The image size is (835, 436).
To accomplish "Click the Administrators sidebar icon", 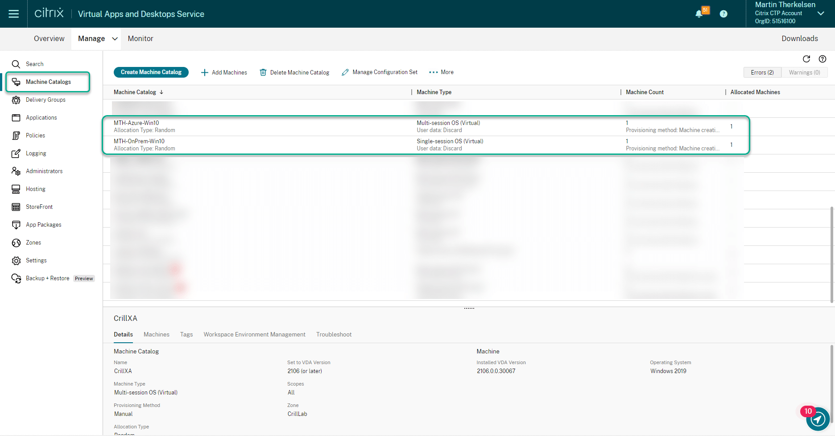I will (x=16, y=171).
